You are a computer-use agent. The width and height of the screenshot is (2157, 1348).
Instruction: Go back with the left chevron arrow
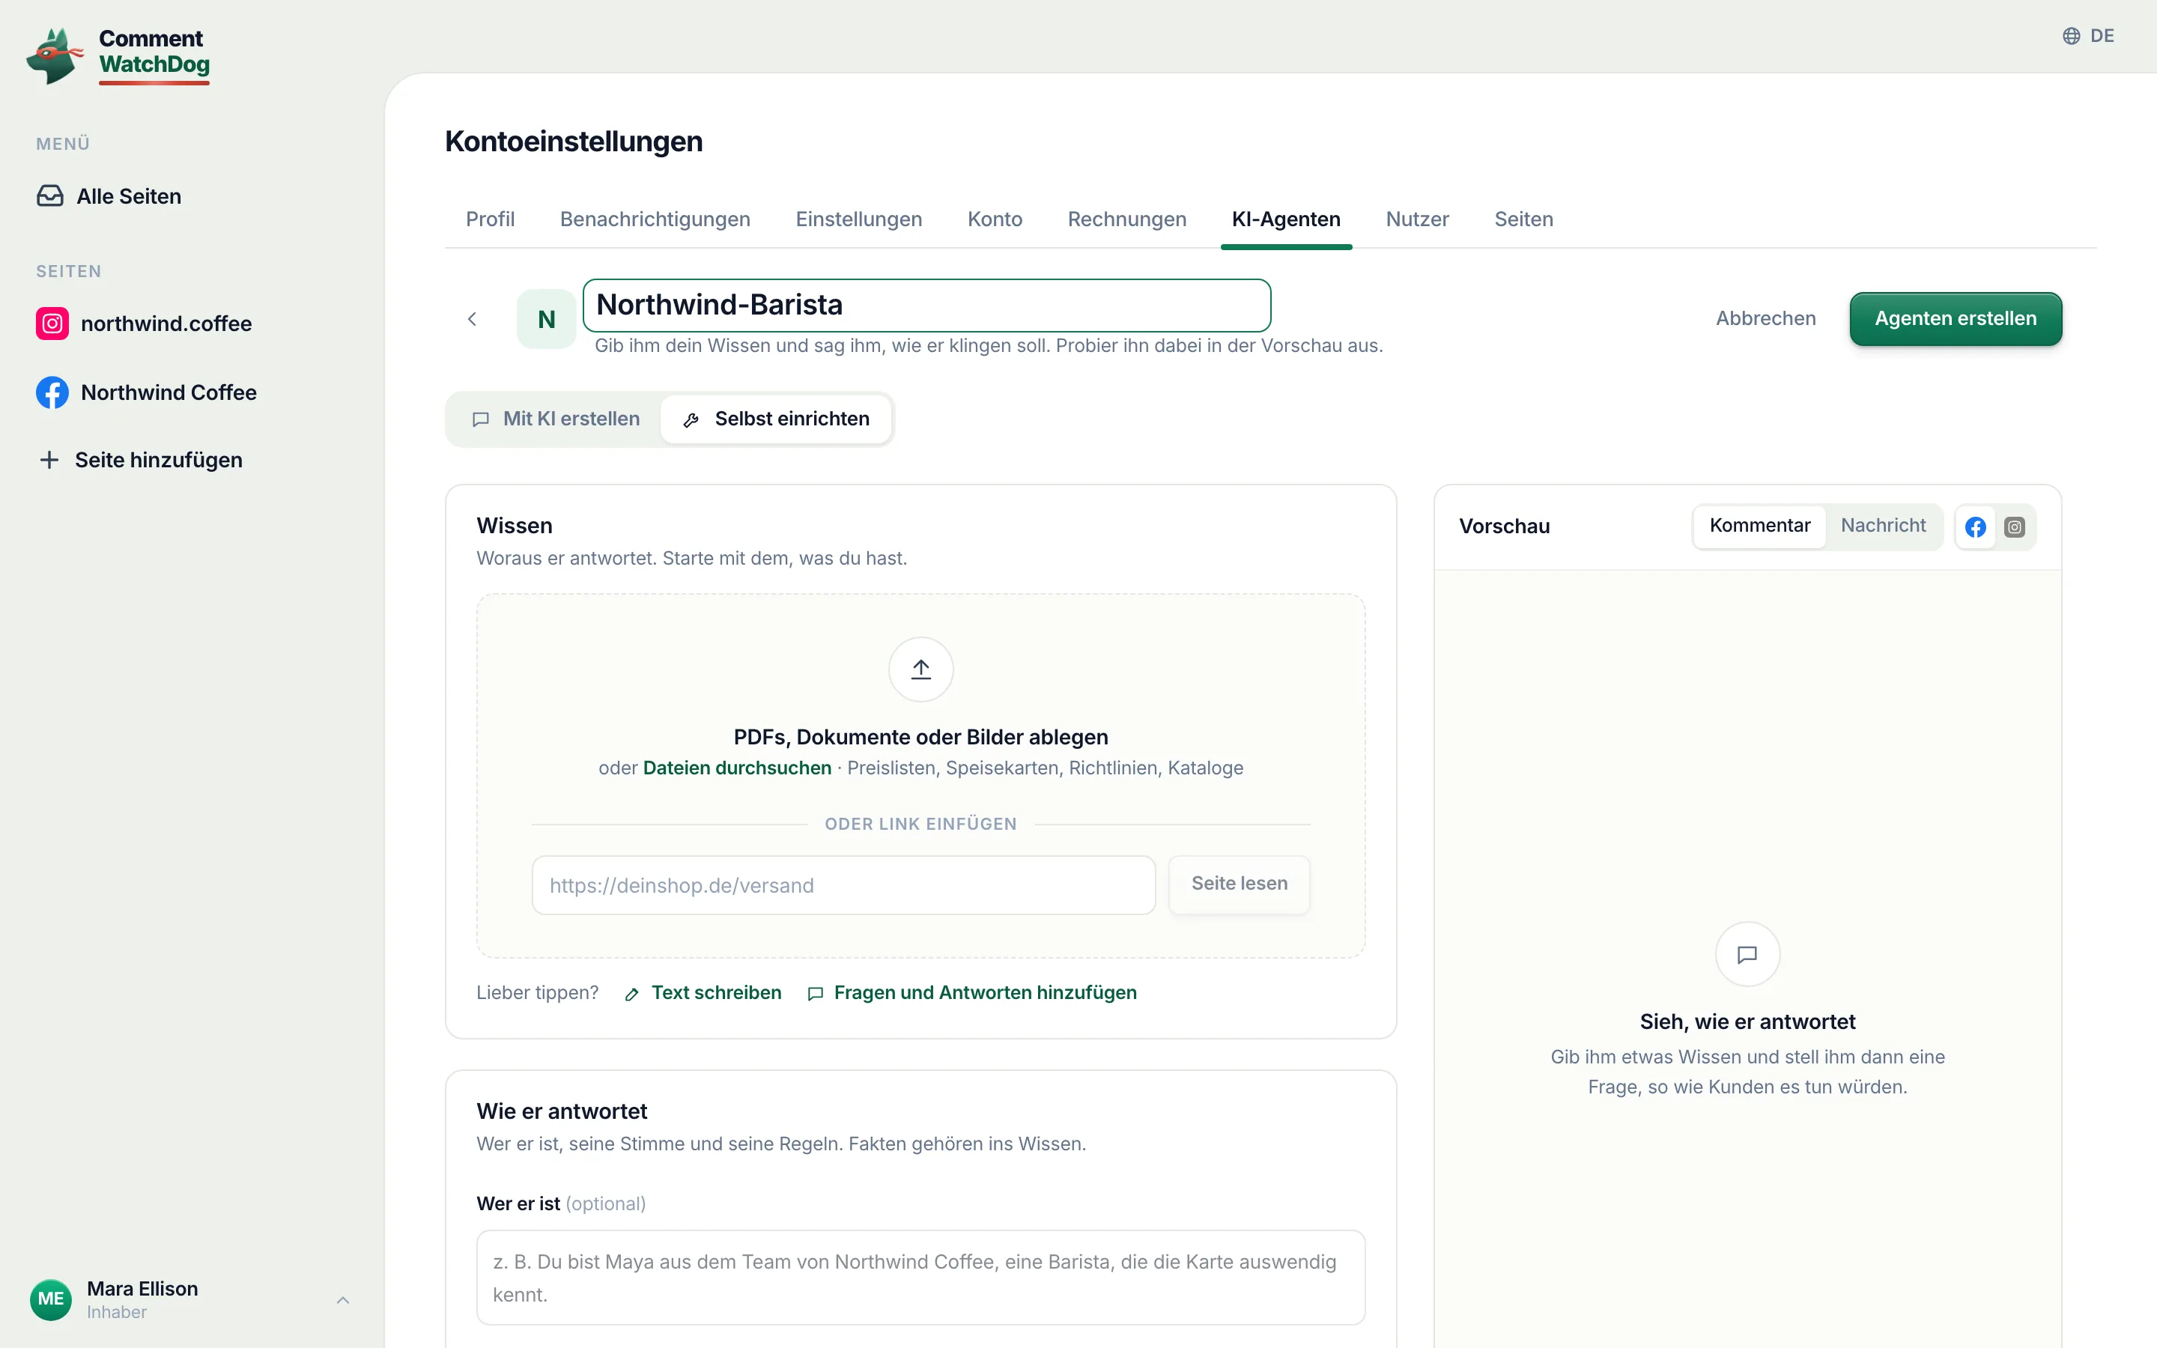coord(473,319)
